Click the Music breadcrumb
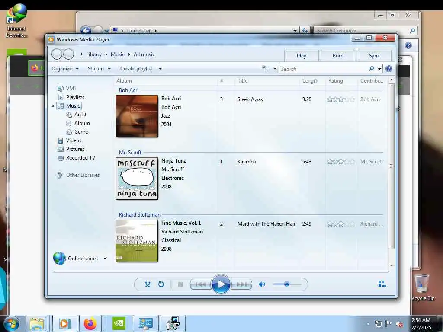This screenshot has width=443, height=332. [x=118, y=54]
